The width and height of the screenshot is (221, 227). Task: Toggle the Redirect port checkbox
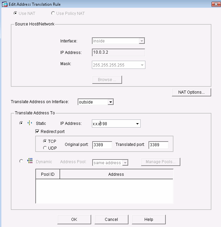[x=37, y=131]
